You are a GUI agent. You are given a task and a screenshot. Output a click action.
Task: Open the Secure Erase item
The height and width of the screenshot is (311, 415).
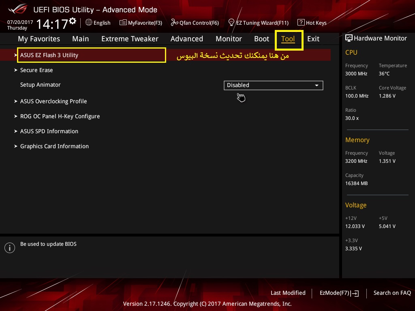36,70
